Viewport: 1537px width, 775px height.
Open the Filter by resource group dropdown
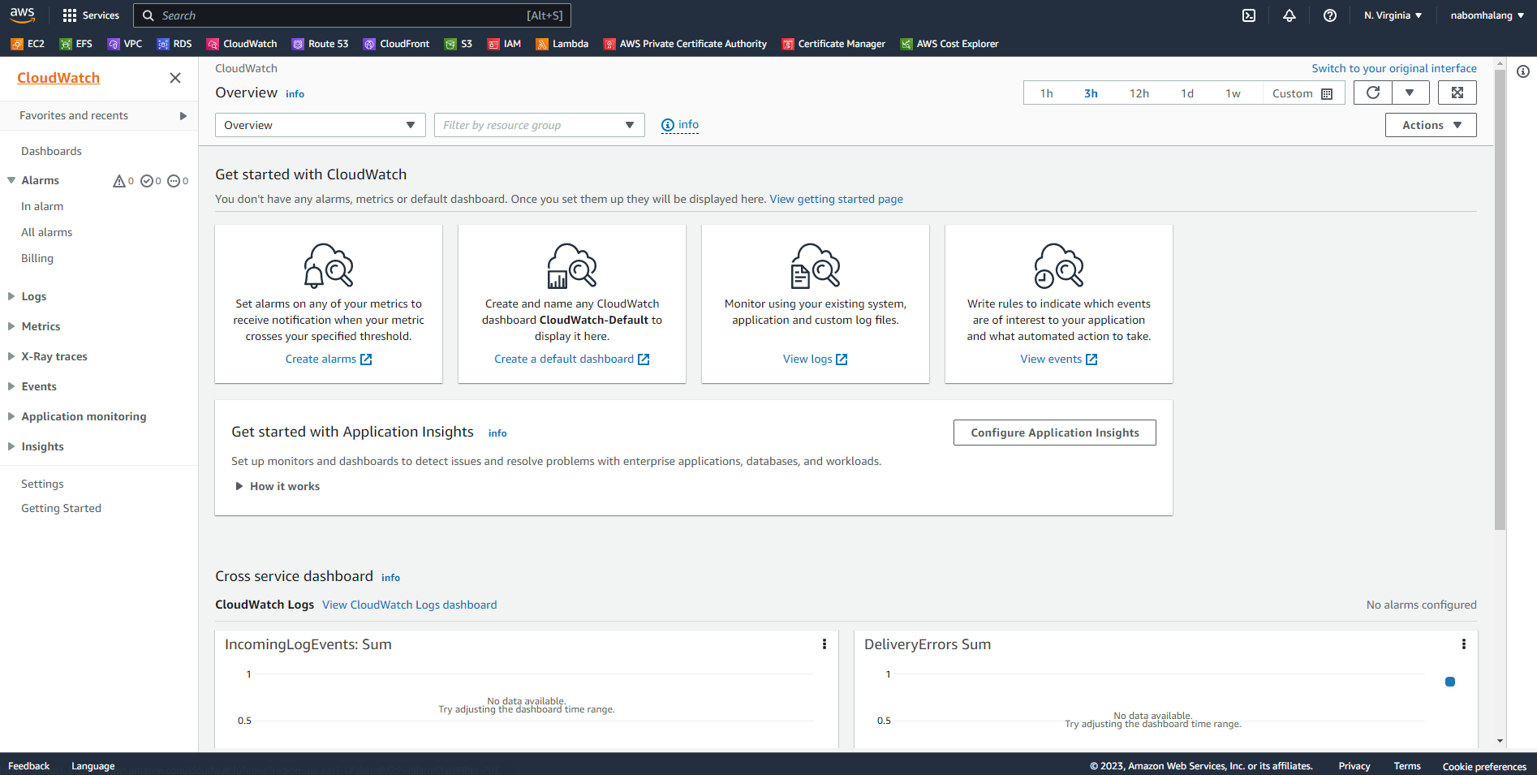540,125
